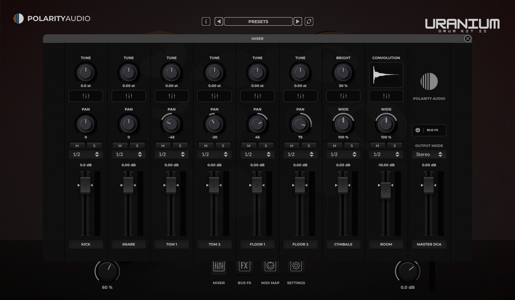The width and height of the screenshot is (515, 300).
Task: Open the Output Mode Stereo dropdown
Action: click(x=429, y=154)
